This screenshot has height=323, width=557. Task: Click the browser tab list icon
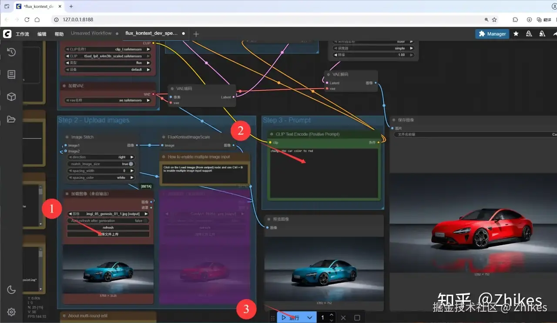tap(7, 7)
